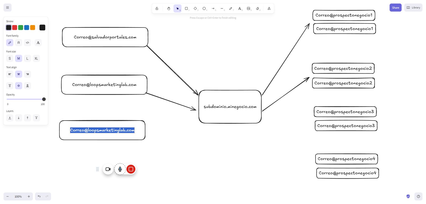Toggle the canvas lock icon

pyautogui.click(x=157, y=9)
